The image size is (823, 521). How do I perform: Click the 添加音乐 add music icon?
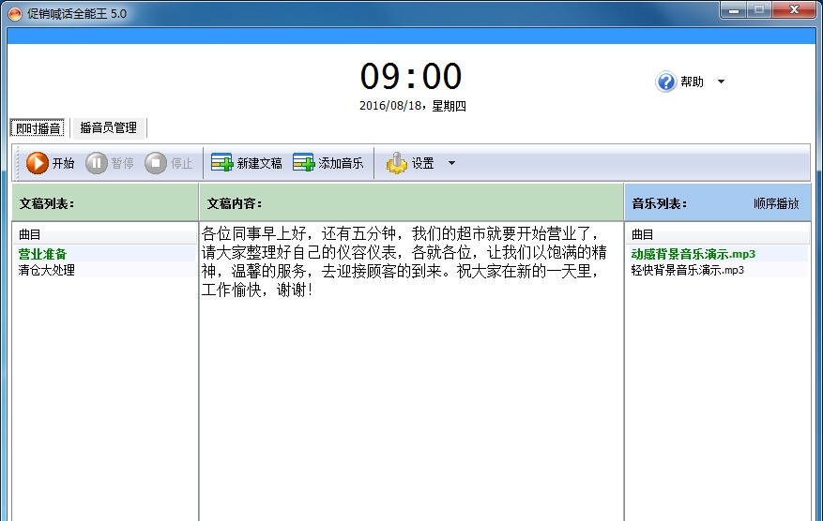303,163
